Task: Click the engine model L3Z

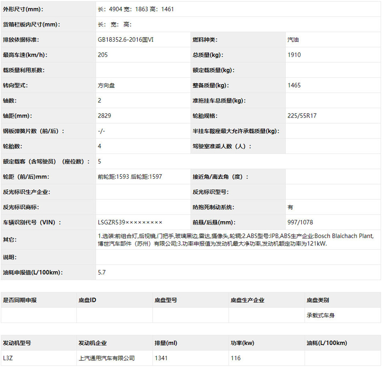Action: [x=8, y=358]
